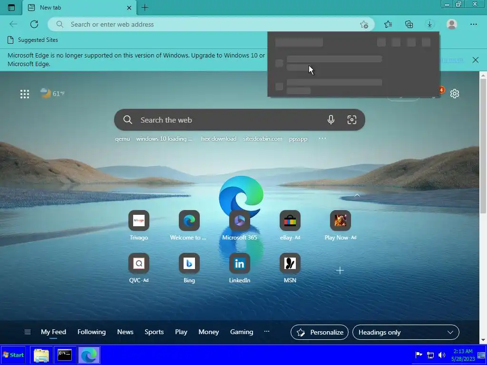
Task: Switch to the Play tab
Action: 181,332
